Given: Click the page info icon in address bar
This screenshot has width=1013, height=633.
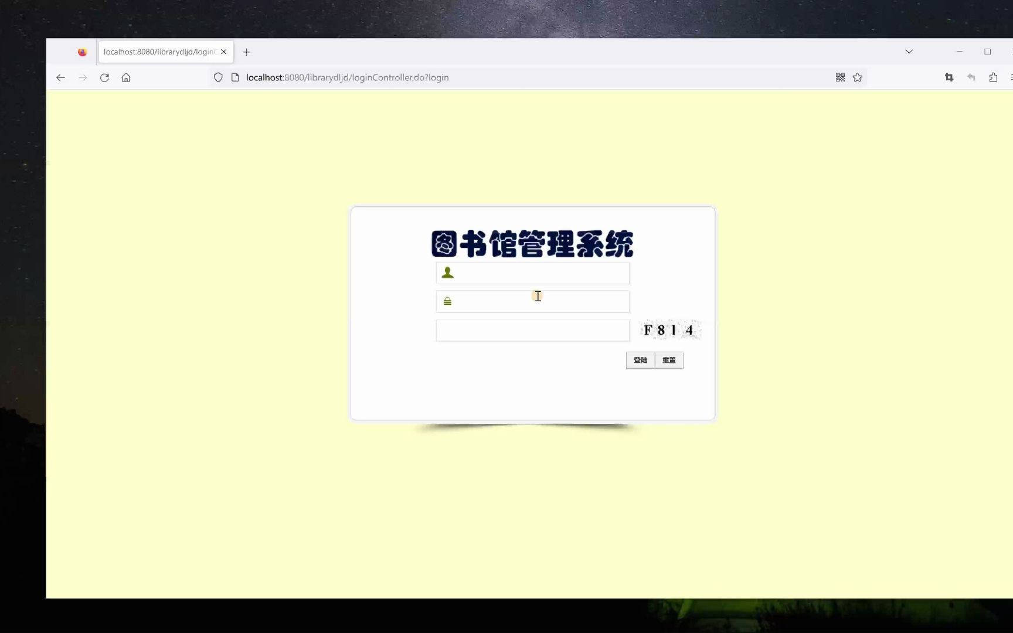Looking at the screenshot, I should point(236,77).
